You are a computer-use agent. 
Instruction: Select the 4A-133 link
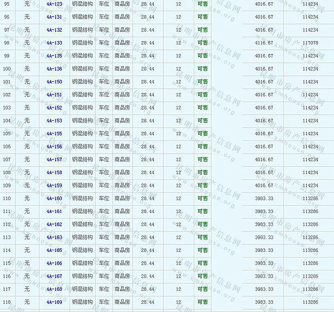pyautogui.click(x=54, y=43)
